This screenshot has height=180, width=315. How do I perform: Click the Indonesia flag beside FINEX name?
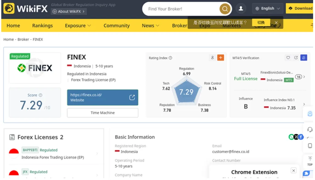coord(69,66)
